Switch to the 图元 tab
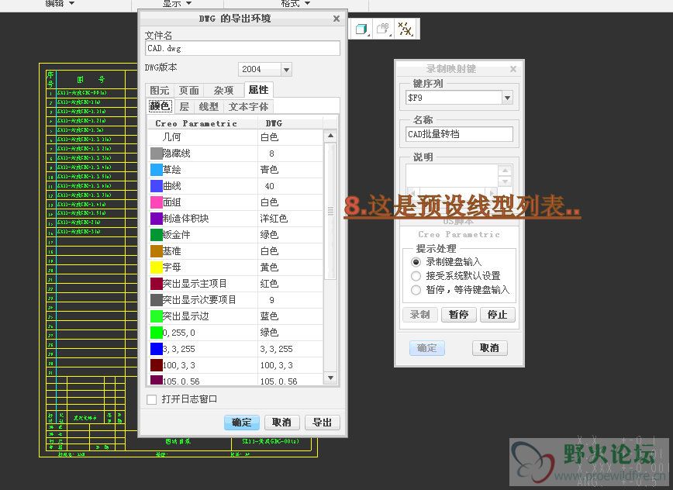673x490 pixels. click(x=159, y=91)
